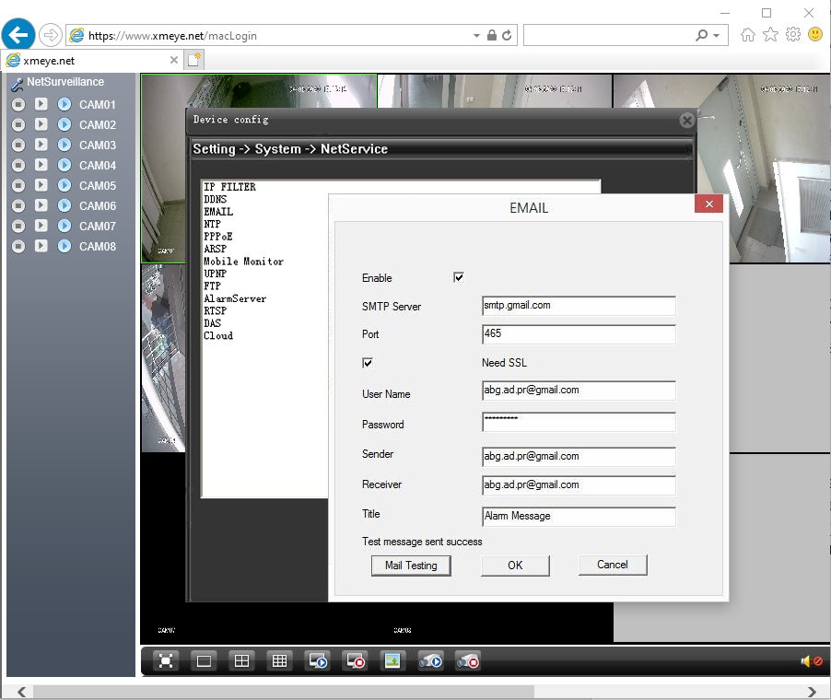Select IP FILTER in NetService list

[229, 187]
